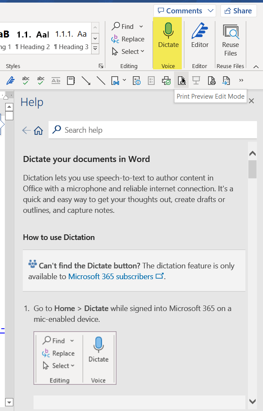Click the notebook icon in quick-access toolbar
Screen dimensions: 263x411
click(x=70, y=81)
